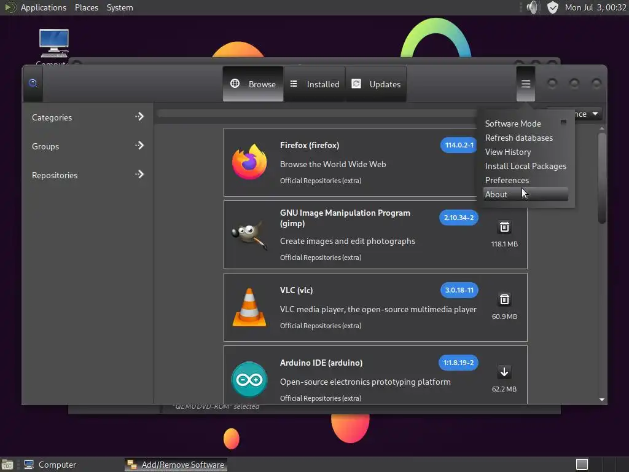Select About in the menu
The height and width of the screenshot is (472, 629).
526,194
